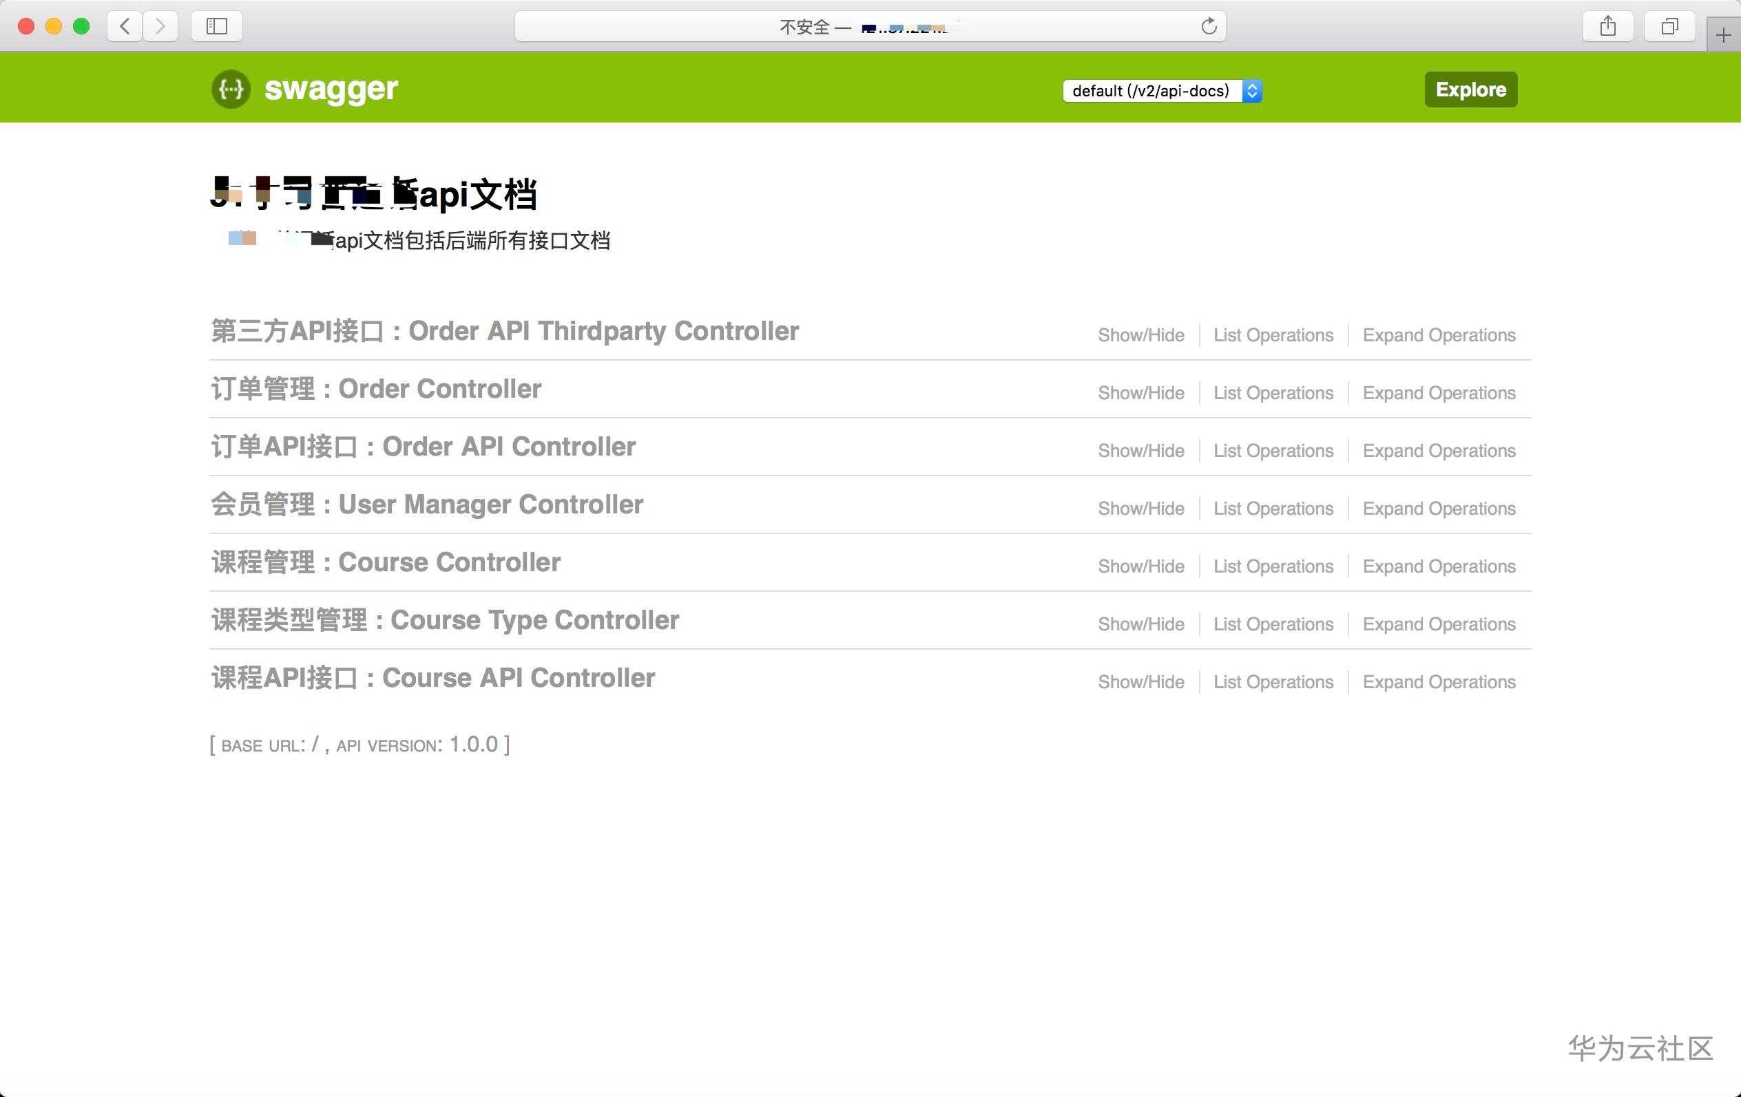This screenshot has width=1741, height=1097.
Task: Open the default (/v2/api-docs) dropdown
Action: [1162, 91]
